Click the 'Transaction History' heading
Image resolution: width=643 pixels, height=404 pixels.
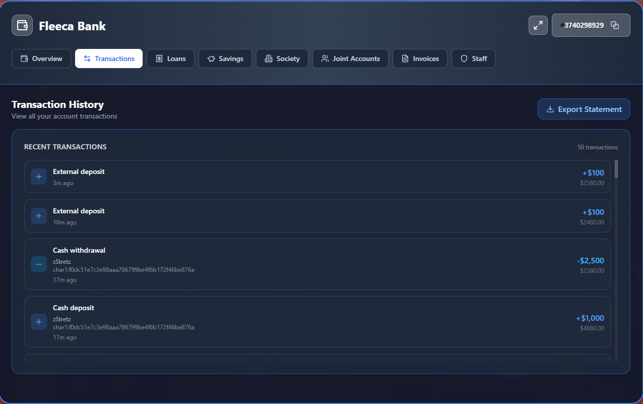[57, 104]
